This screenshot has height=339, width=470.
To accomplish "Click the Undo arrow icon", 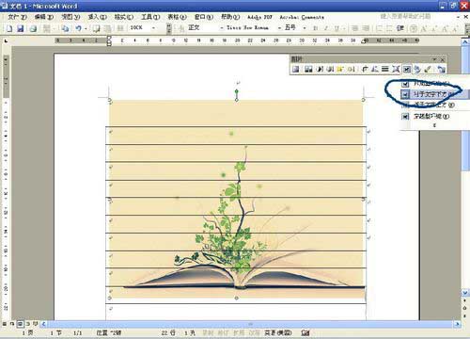I will click(78, 28).
